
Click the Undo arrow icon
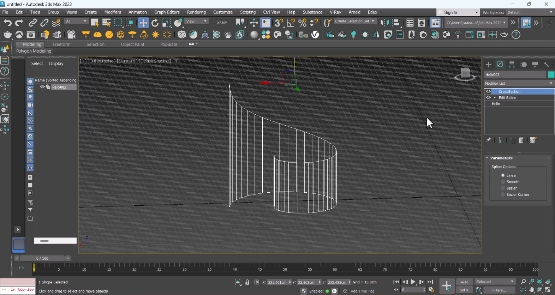[7, 23]
